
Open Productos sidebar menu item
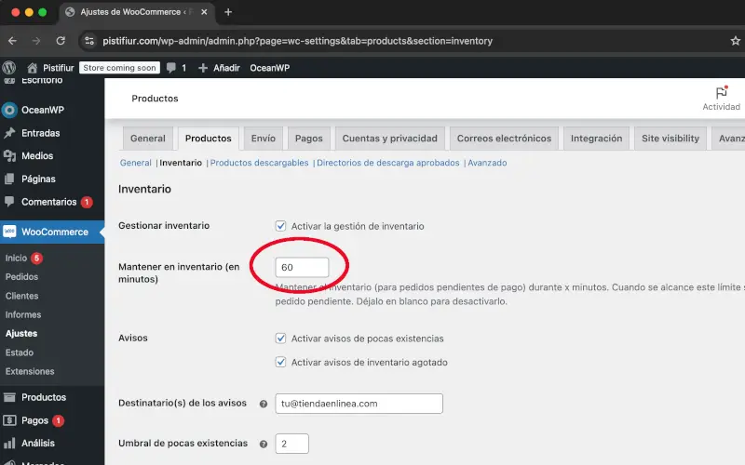[x=44, y=397]
